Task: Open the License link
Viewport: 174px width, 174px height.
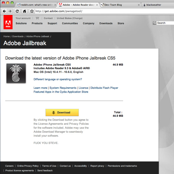Action: (83, 88)
